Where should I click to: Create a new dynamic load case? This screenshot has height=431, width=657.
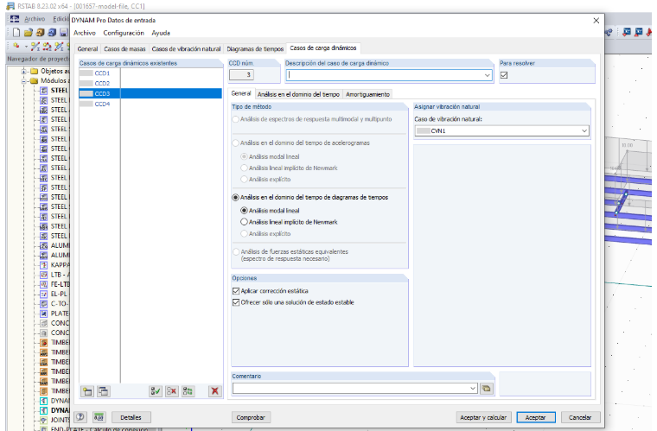point(87,391)
